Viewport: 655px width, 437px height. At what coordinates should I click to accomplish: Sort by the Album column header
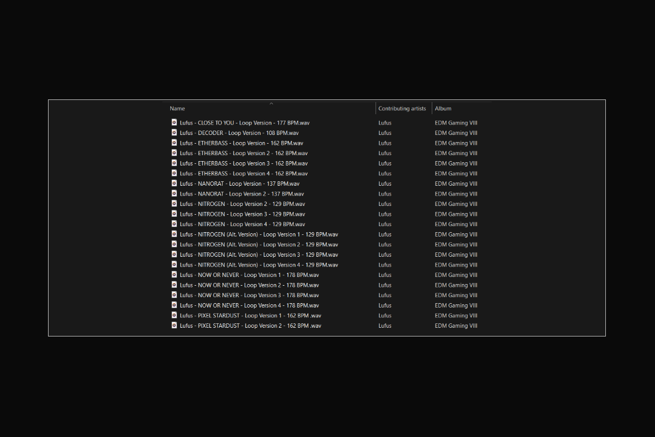point(443,109)
